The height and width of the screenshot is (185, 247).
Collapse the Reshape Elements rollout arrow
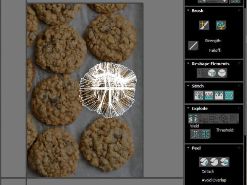tap(188, 64)
